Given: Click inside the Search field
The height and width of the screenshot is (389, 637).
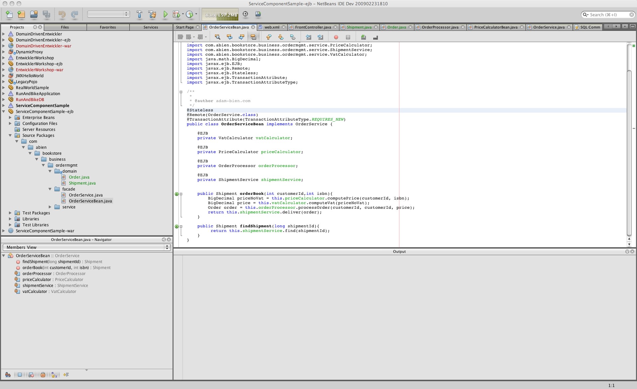Looking at the screenshot, I should click(608, 15).
